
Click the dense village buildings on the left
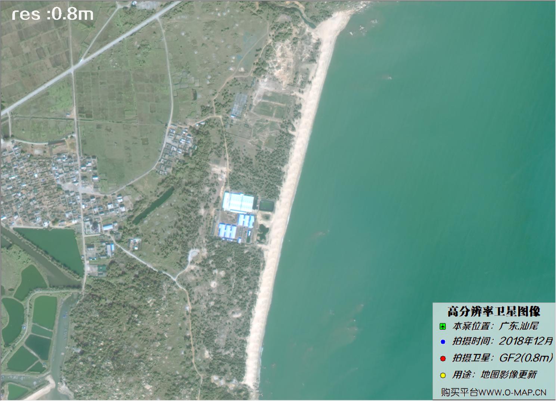[x=45, y=187]
